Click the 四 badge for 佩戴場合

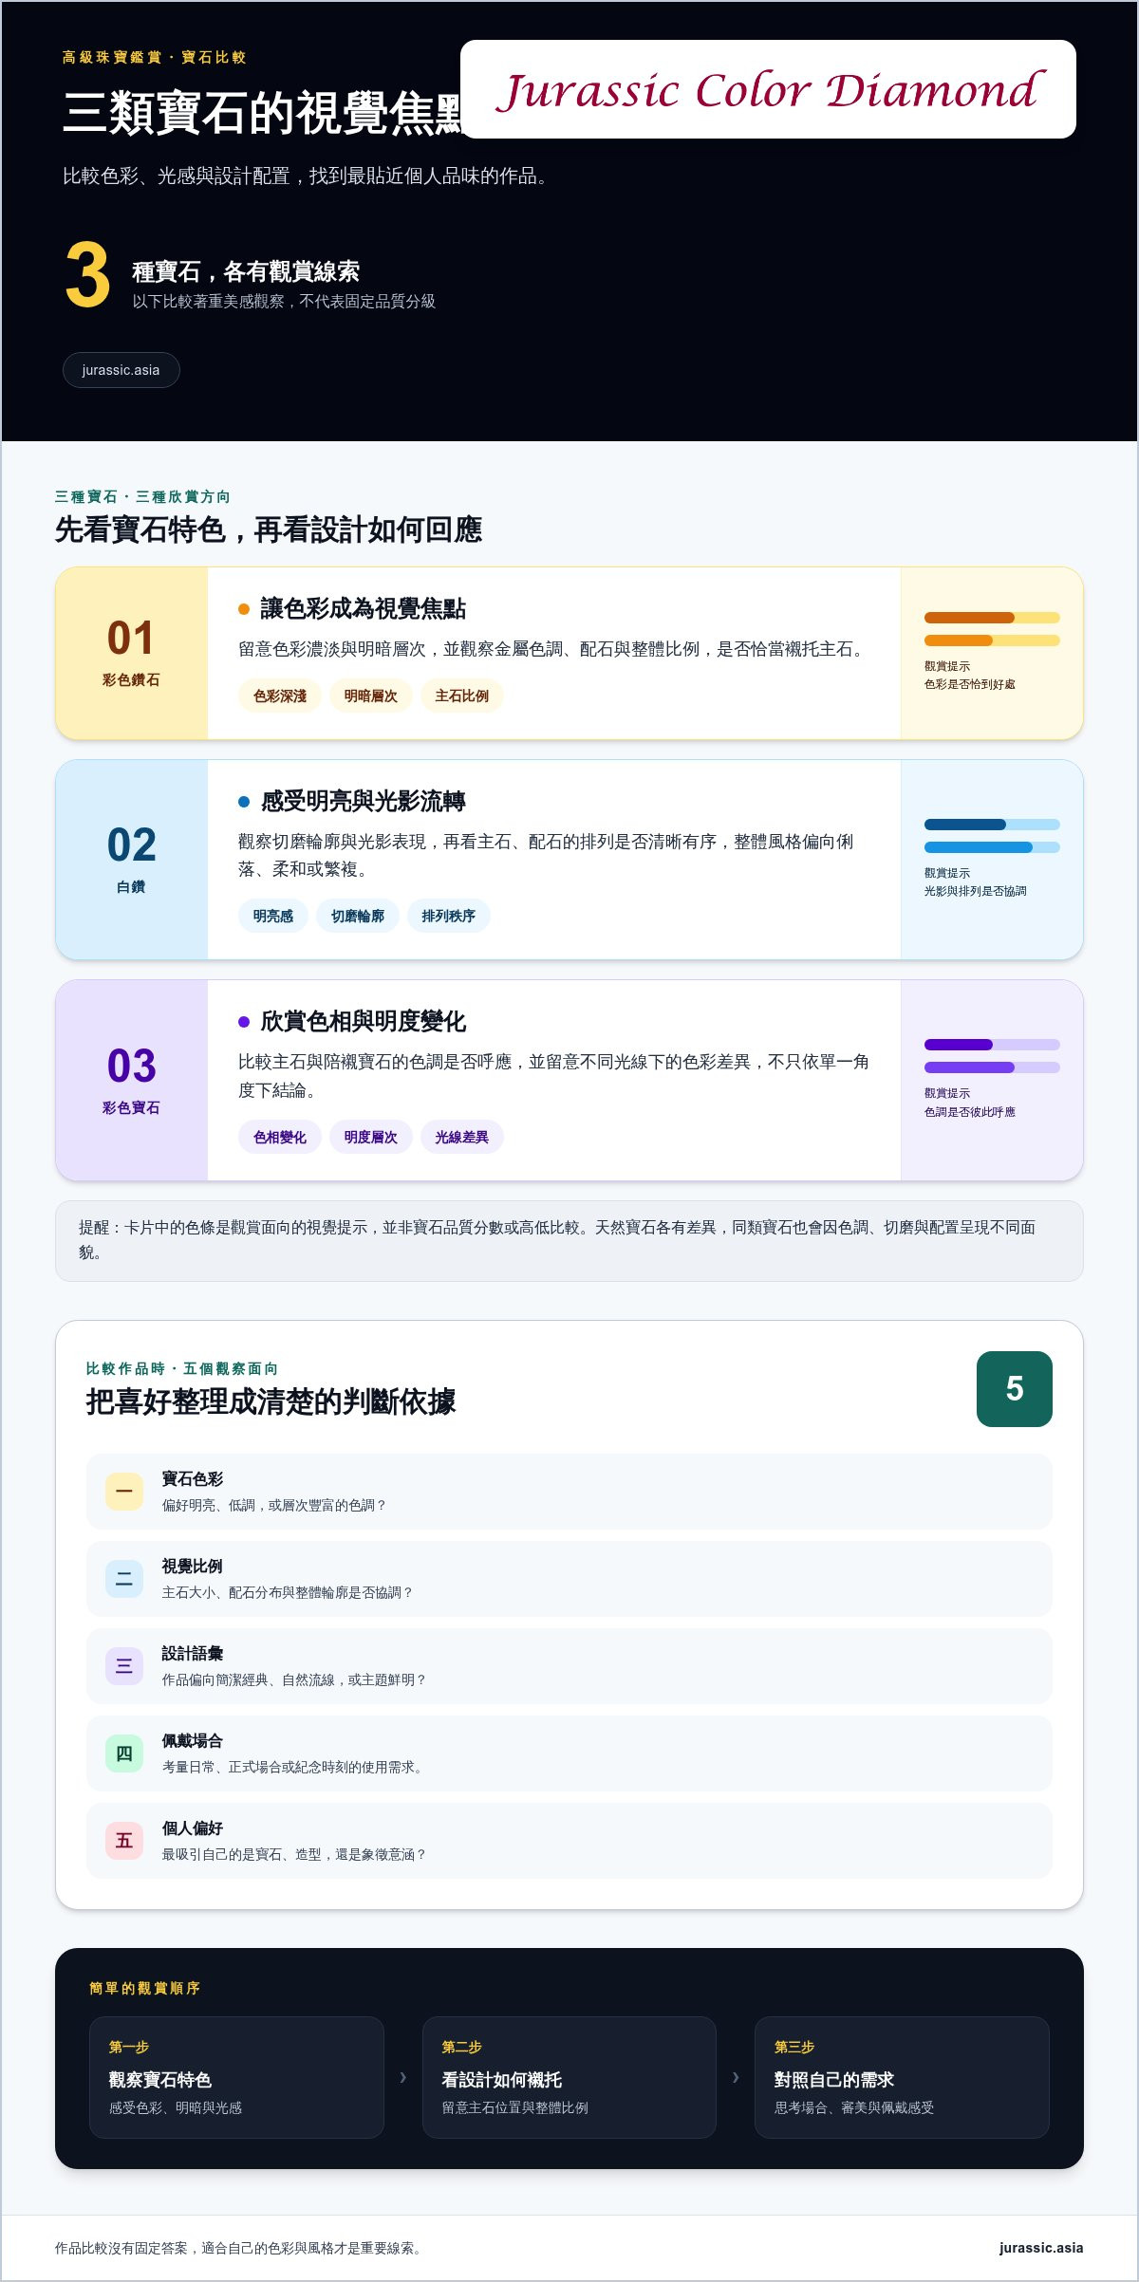124,1753
